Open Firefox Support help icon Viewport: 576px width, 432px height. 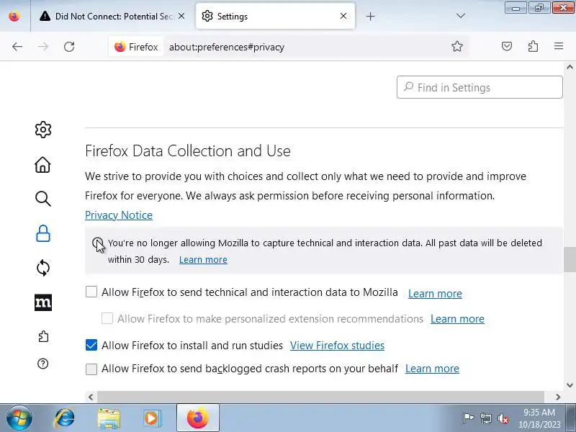tap(43, 364)
